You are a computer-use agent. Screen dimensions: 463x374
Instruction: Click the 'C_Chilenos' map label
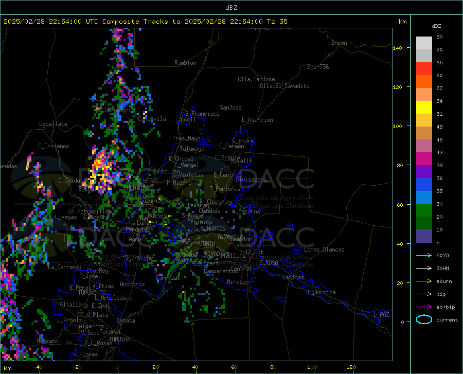point(54,146)
